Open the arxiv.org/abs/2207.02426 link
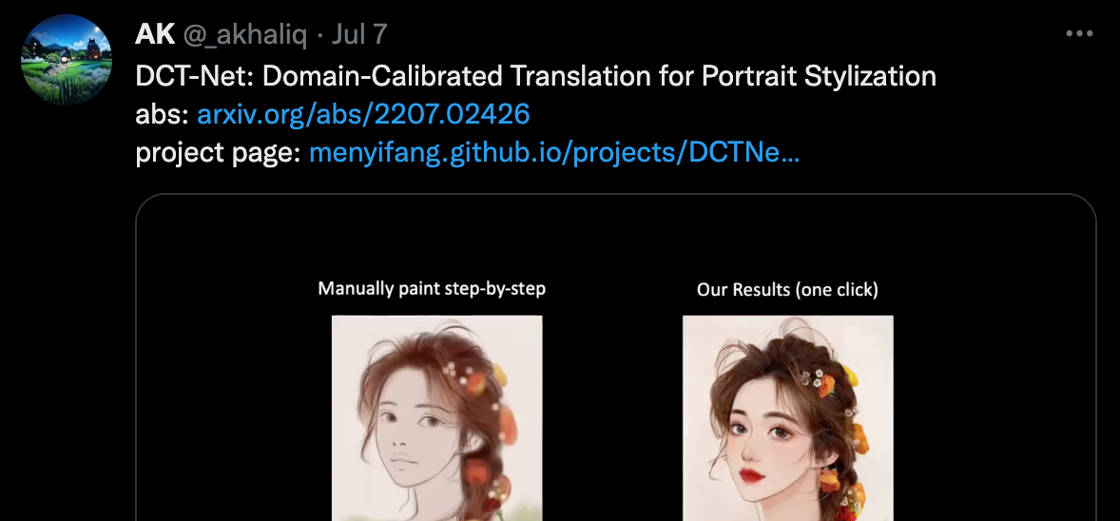Image resolution: width=1120 pixels, height=521 pixels. [363, 114]
